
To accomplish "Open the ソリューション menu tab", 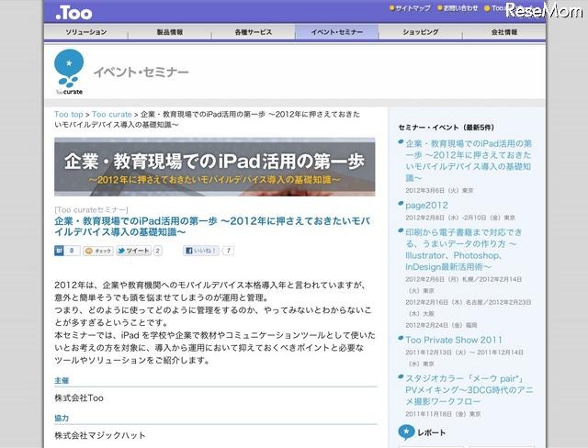I will 85,32.
